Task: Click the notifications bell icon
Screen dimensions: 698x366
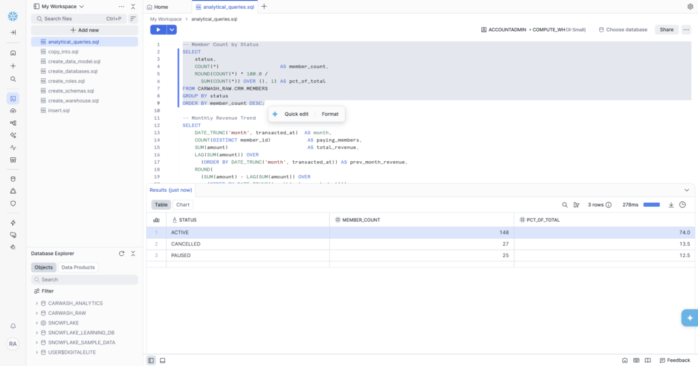Action: tap(13, 326)
